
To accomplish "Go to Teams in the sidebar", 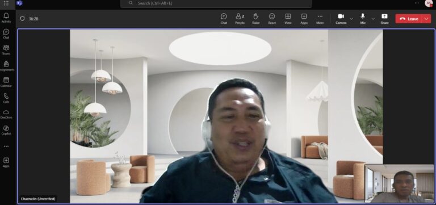I will pyautogui.click(x=6, y=50).
